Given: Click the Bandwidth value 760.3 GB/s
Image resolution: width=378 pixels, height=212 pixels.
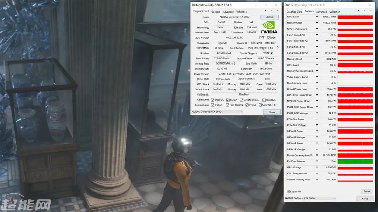Looking at the screenshot, I should point(266,69).
